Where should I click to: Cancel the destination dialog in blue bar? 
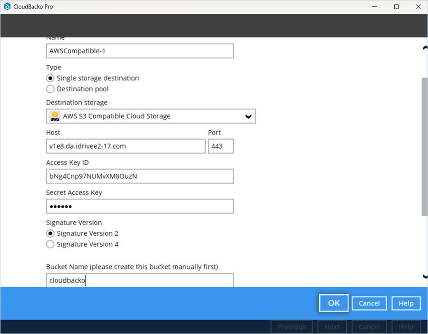point(369,303)
